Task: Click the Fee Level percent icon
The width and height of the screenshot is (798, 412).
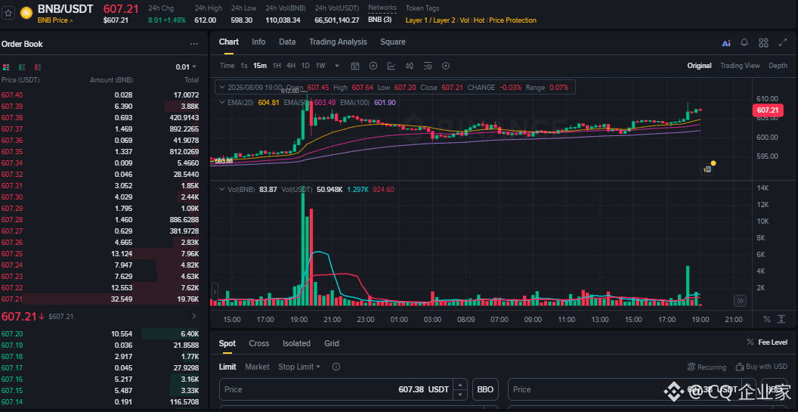Action: (750, 342)
